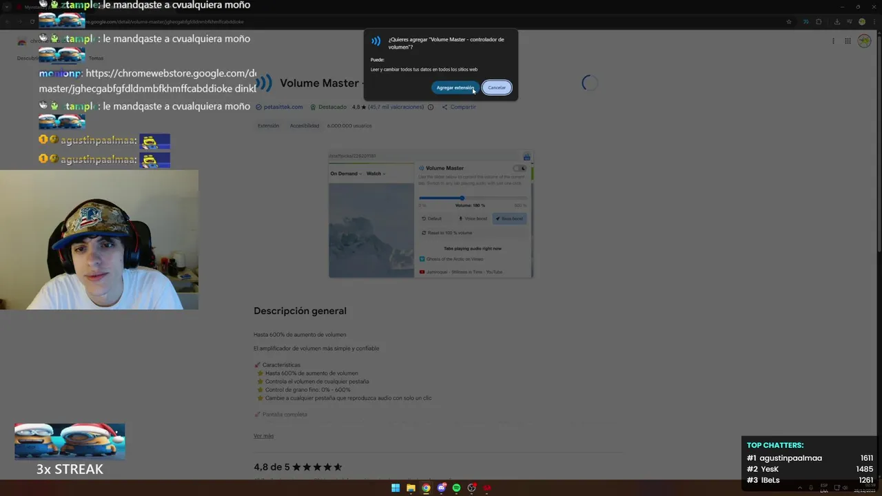
Task: Share the extension with Compartir
Action: (x=459, y=107)
